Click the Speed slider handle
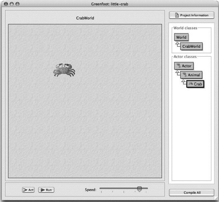 140,190
